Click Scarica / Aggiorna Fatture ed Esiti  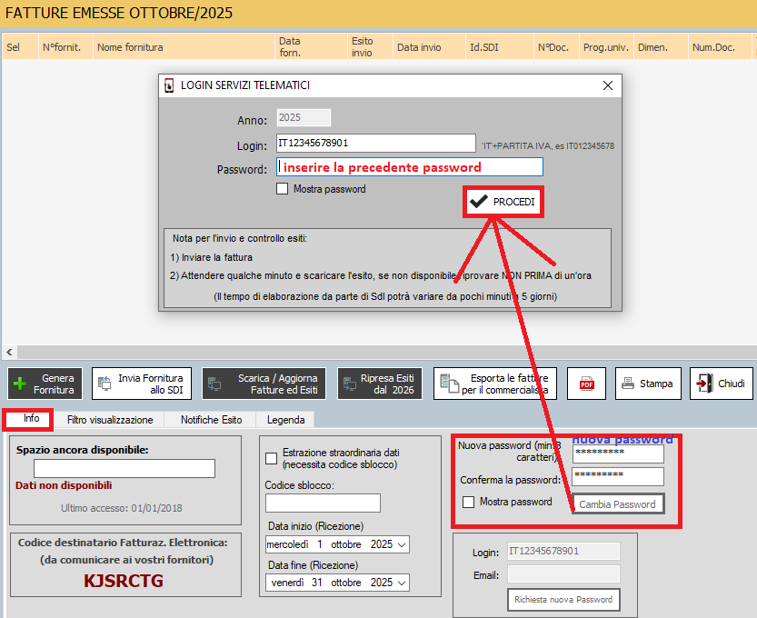point(262,384)
